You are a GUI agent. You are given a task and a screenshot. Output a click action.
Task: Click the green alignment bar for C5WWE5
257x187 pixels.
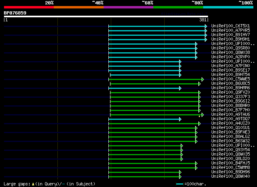pos(155,80)
